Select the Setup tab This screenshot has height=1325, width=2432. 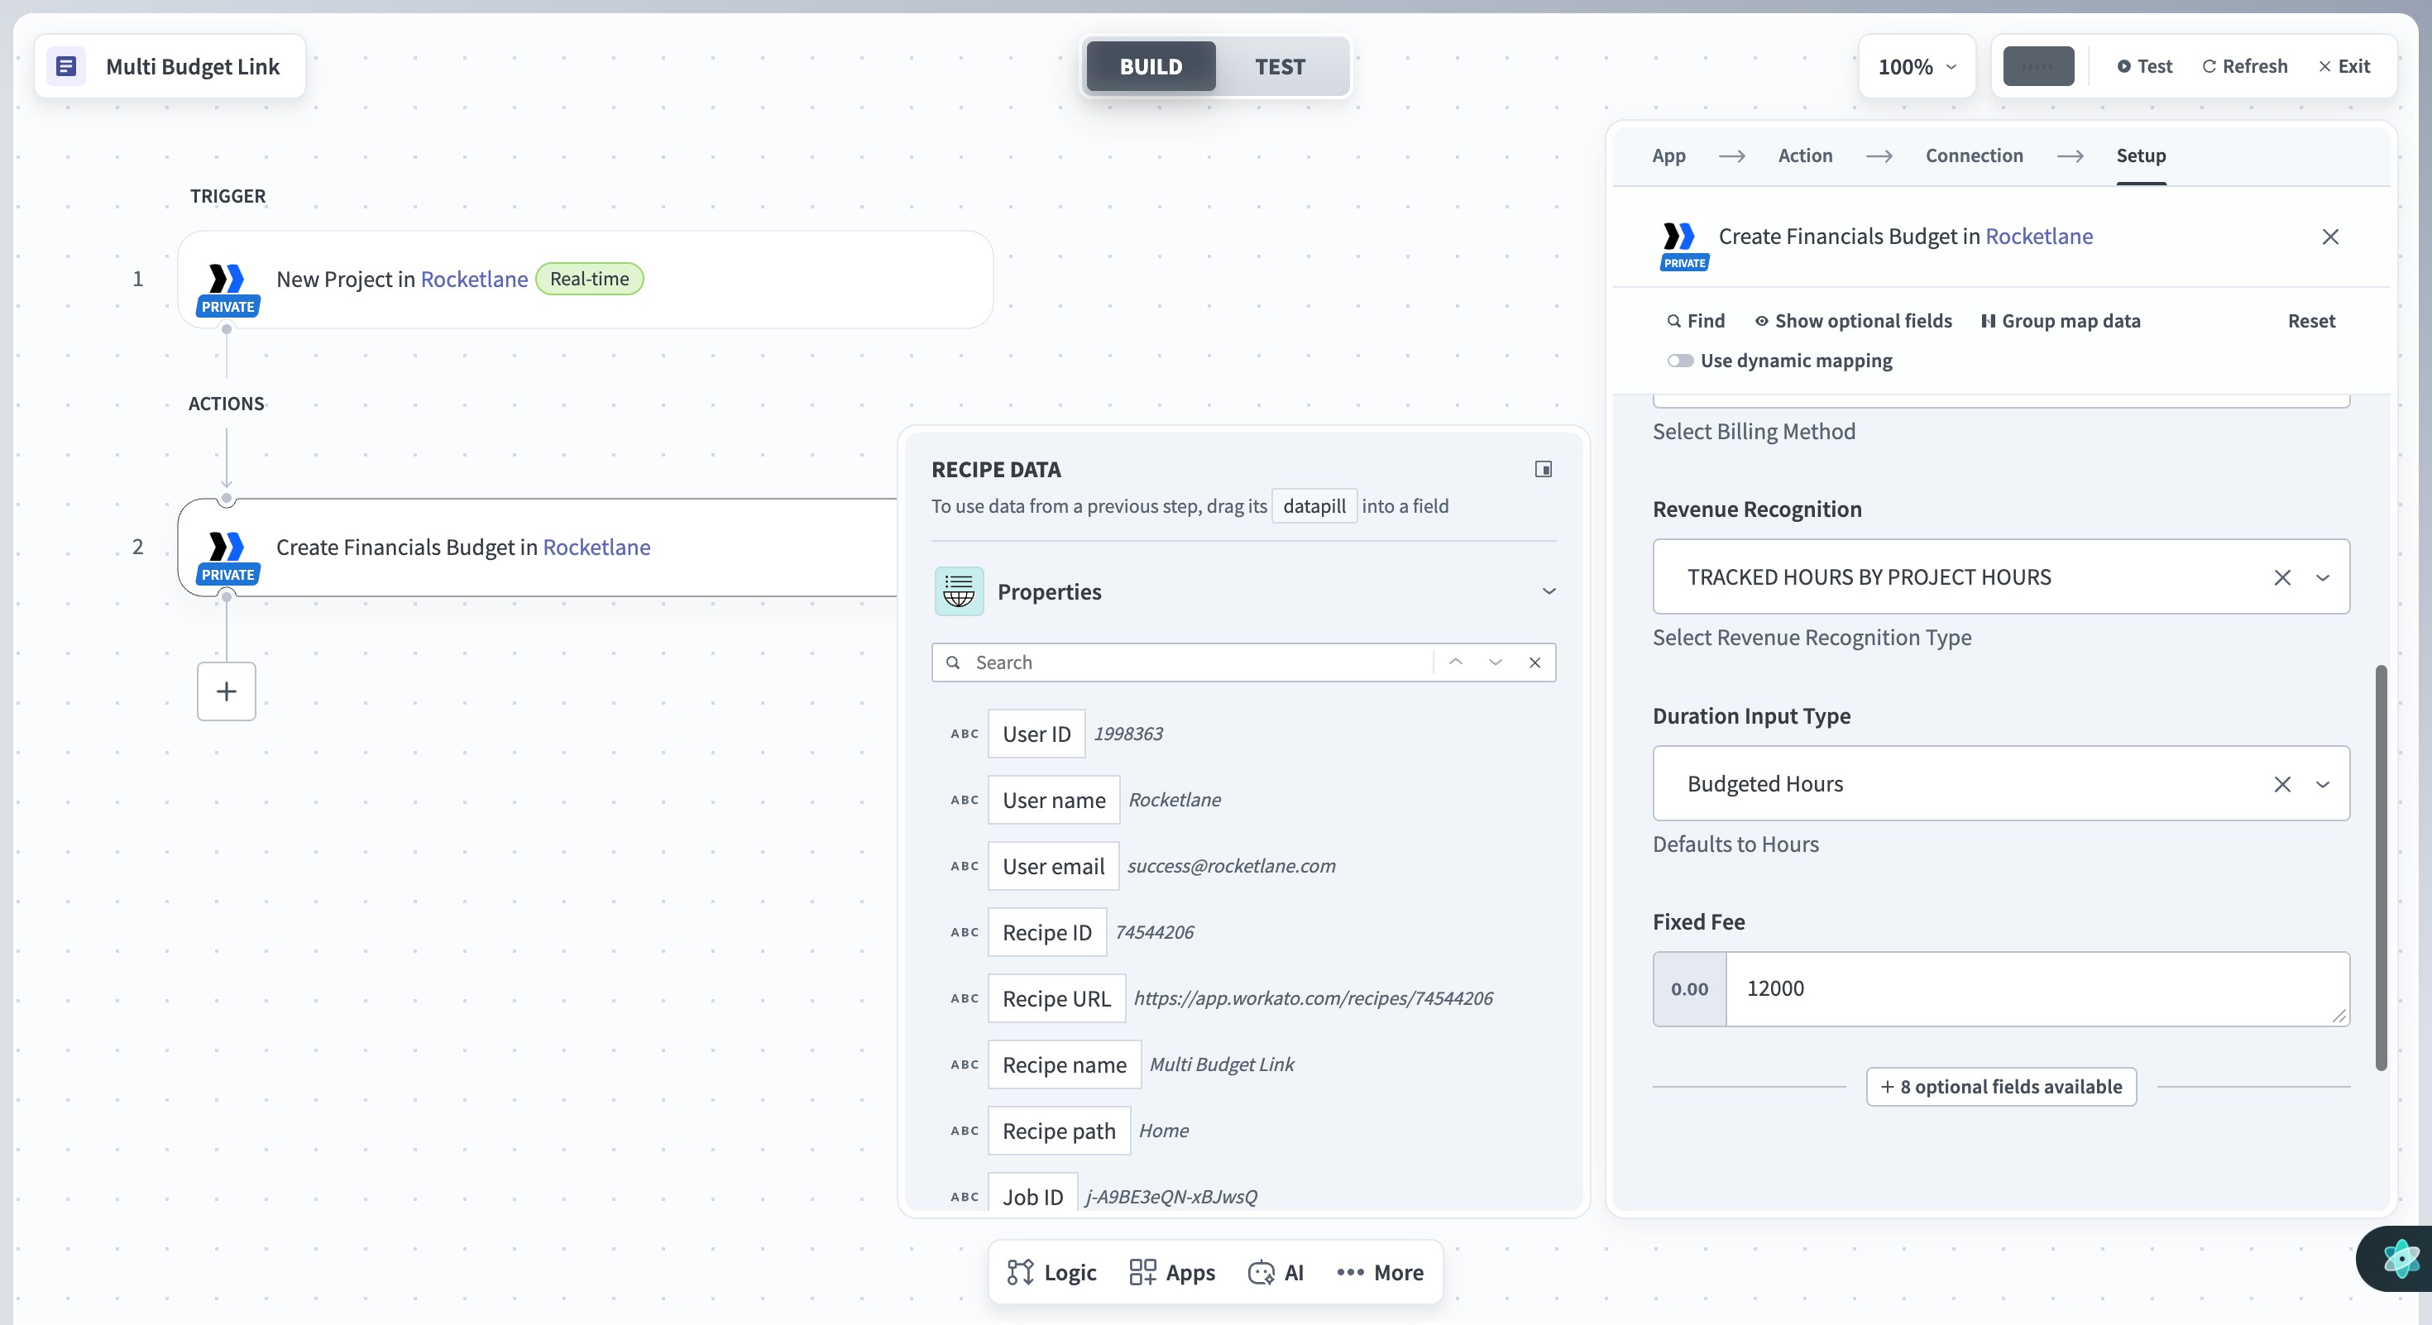pos(2140,155)
